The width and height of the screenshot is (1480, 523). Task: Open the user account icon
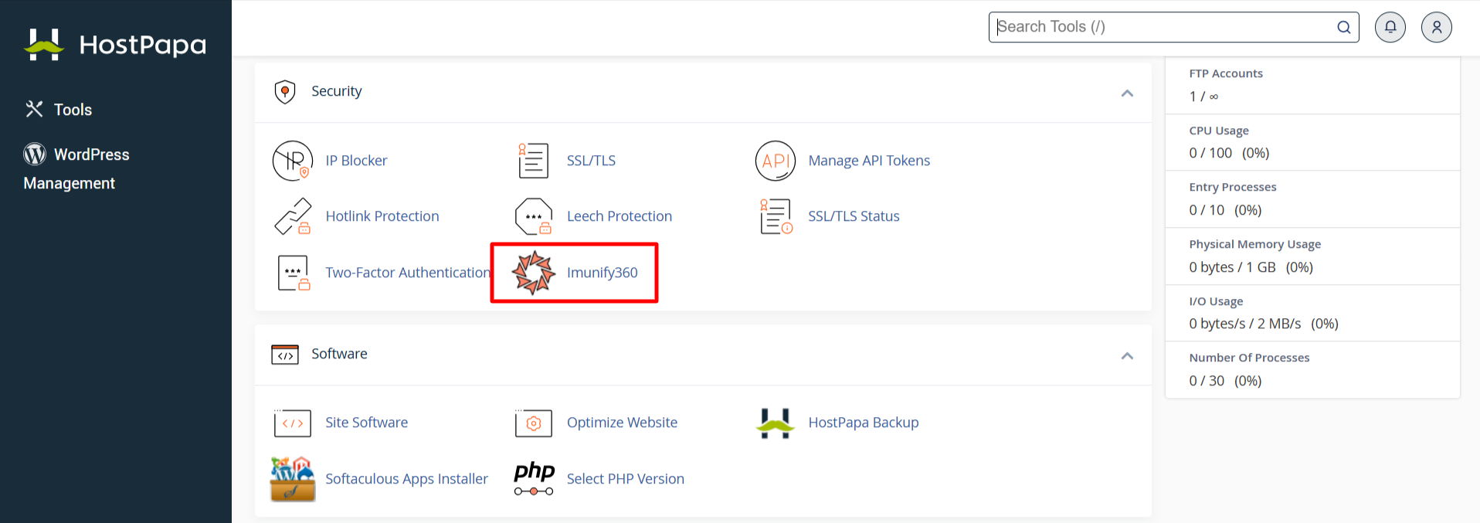click(x=1436, y=27)
